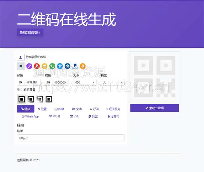The image size is (204, 172).
Task: Pick the yellow email envelope logo
Action: (45, 66)
